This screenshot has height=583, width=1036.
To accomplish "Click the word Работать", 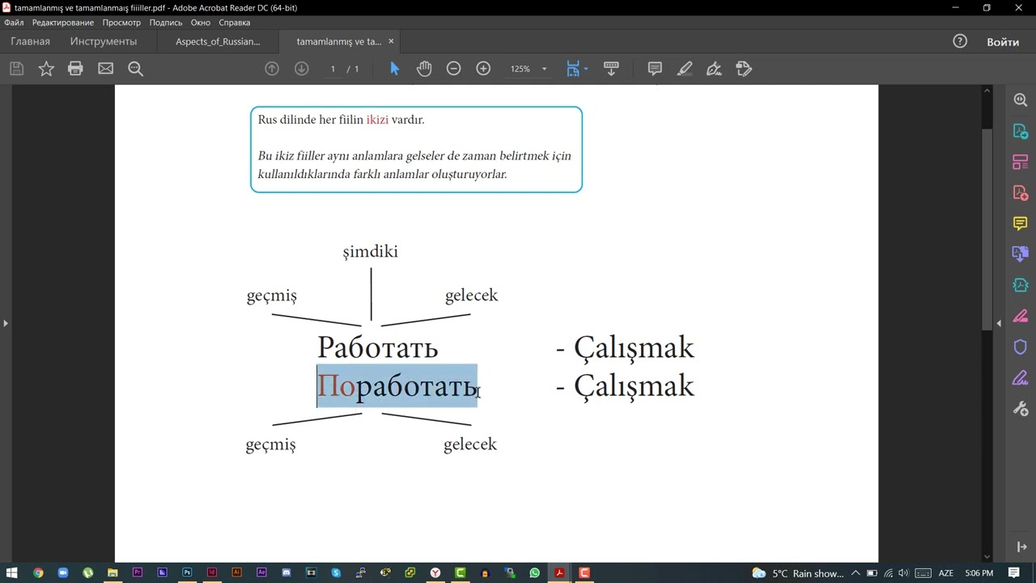I will [377, 348].
